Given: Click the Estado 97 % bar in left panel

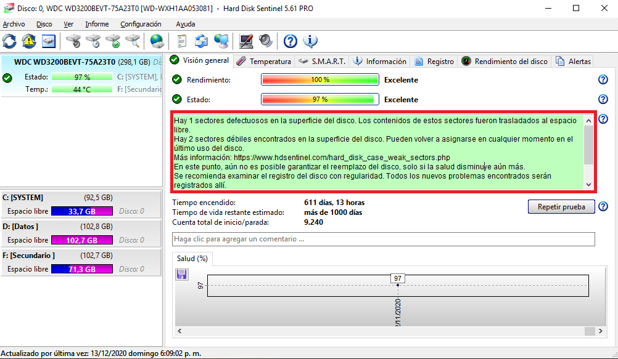Looking at the screenshot, I should pos(82,77).
